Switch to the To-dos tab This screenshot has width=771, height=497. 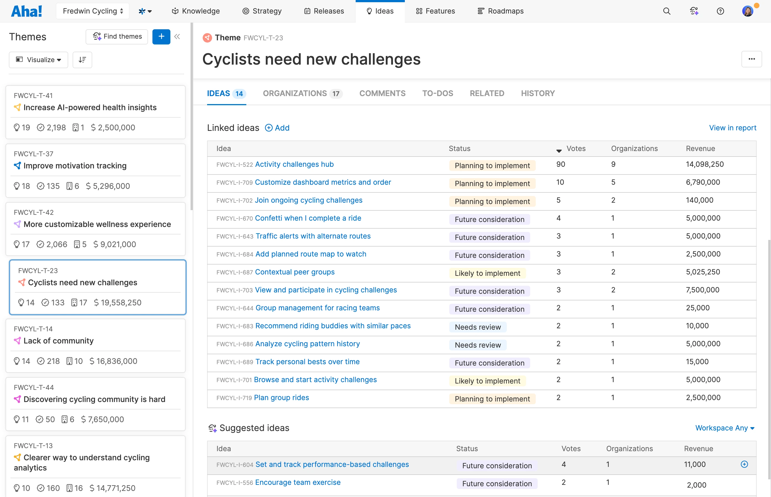point(438,94)
